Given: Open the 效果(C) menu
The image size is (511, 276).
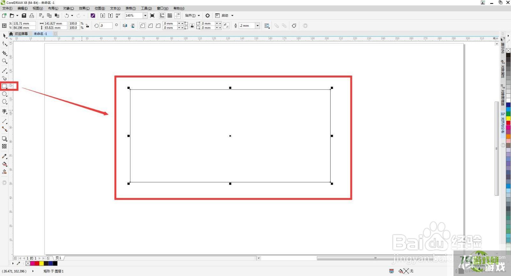Looking at the screenshot, I should (x=84, y=8).
